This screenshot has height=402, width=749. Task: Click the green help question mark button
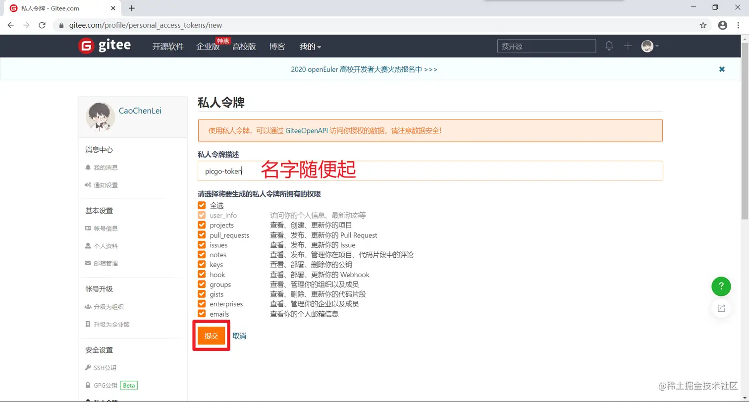coord(721,286)
